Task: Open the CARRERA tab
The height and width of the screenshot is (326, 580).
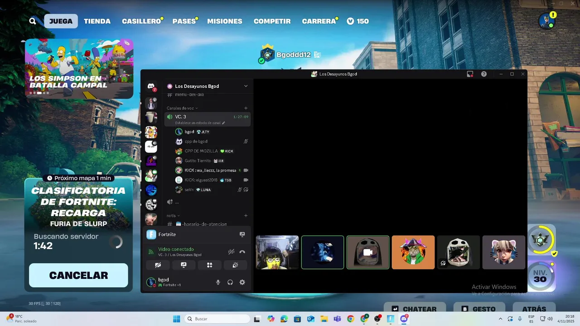Action: tap(319, 21)
